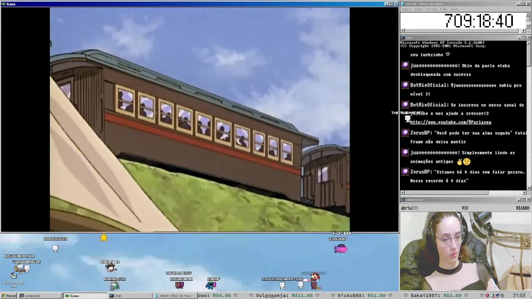Click the 709:18:40 timer text
The width and height of the screenshot is (532, 299).
[x=479, y=21]
